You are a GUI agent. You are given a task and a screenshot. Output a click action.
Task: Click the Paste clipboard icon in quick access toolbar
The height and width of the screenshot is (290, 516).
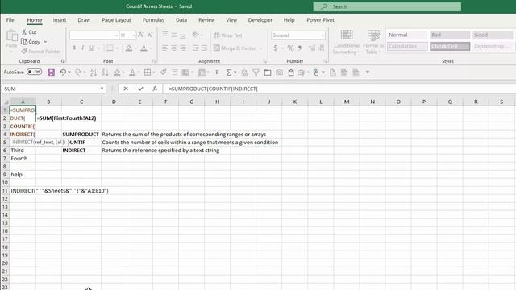pyautogui.click(x=291, y=72)
